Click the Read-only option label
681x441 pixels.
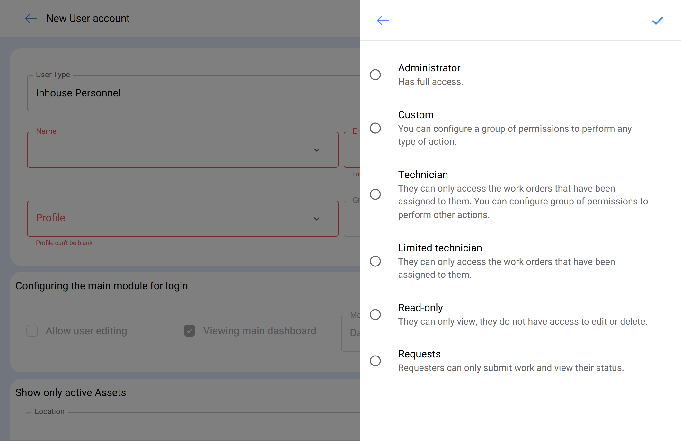tap(420, 308)
